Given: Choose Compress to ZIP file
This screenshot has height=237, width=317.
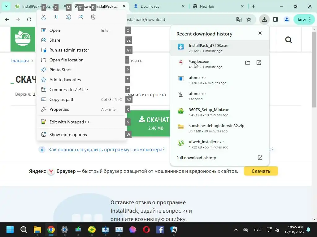Looking at the screenshot, I should [x=81, y=89].
